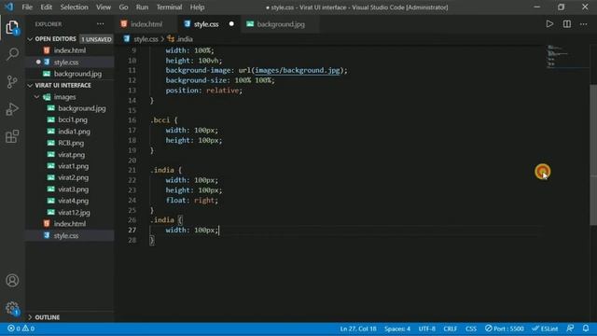Split the editor to the right
This screenshot has width=597, height=336.
coord(567,24)
